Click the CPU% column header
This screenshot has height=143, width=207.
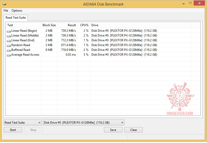84,25
